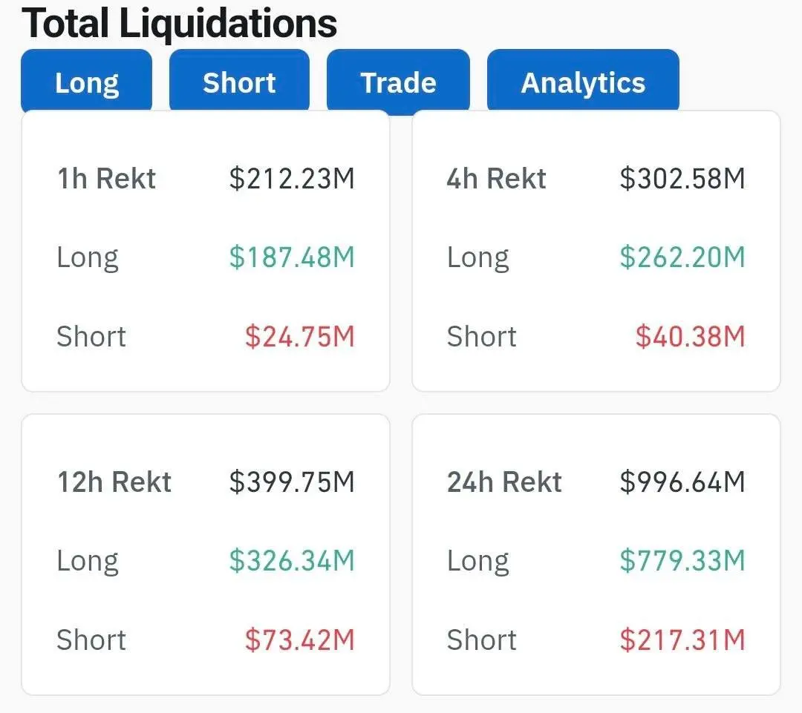
Task: Click the 1h short value $24.75M
Action: coord(300,337)
